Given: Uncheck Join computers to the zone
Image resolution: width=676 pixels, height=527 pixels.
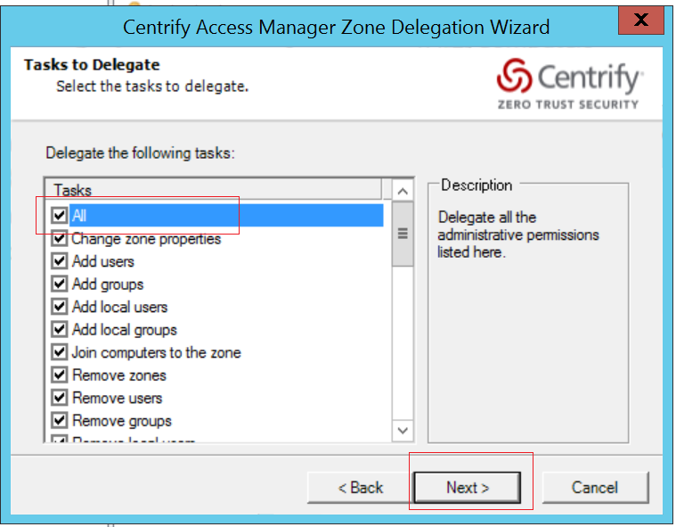Looking at the screenshot, I should pyautogui.click(x=60, y=352).
